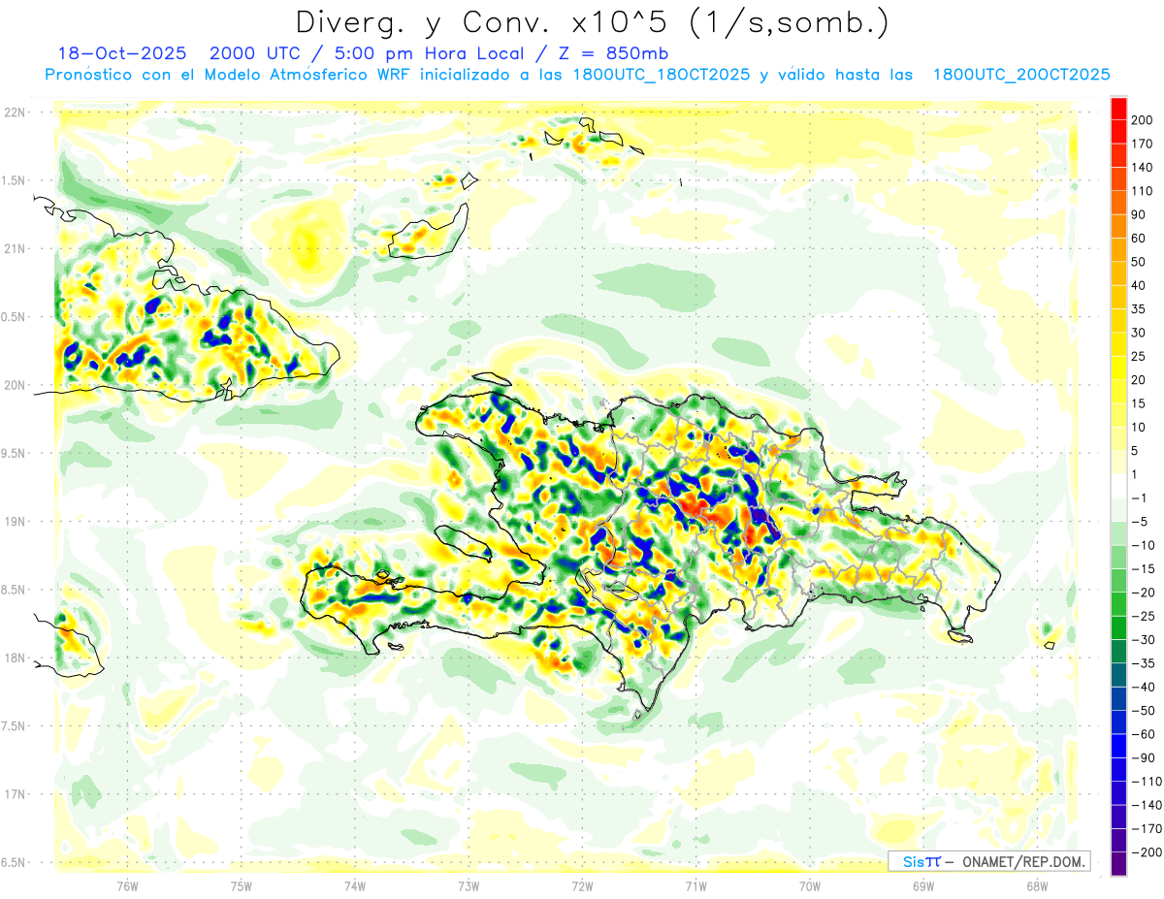Viewport: 1164px width, 899px height.
Task: Click the "73W" longitude label
Action: (x=469, y=886)
